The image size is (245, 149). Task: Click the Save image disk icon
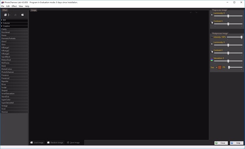(68, 142)
